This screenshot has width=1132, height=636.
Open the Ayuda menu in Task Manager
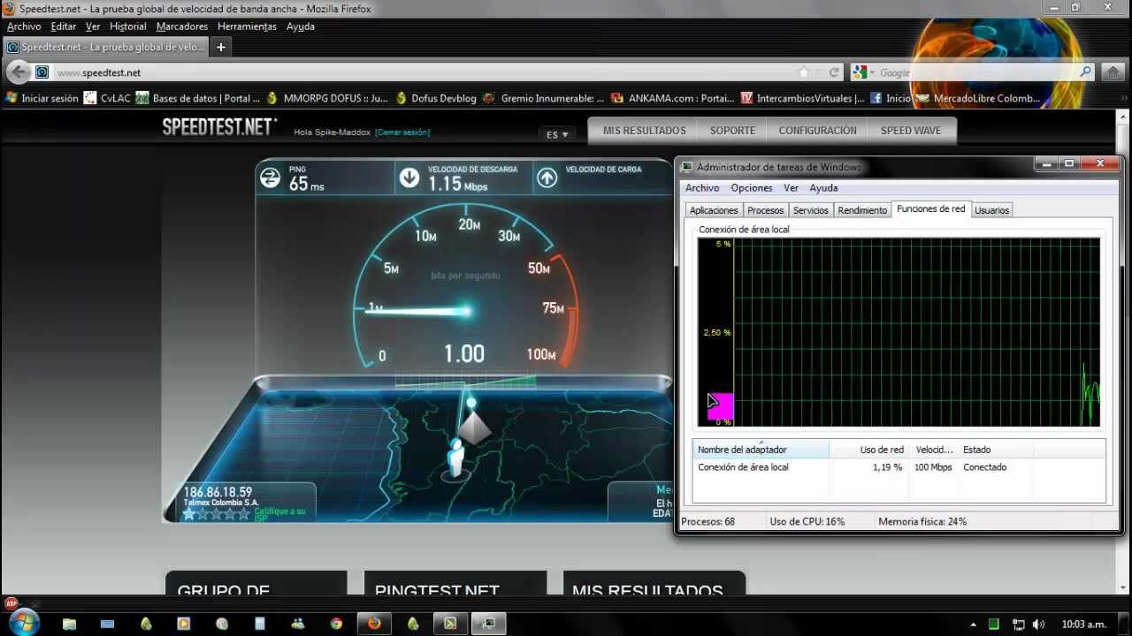click(x=823, y=187)
